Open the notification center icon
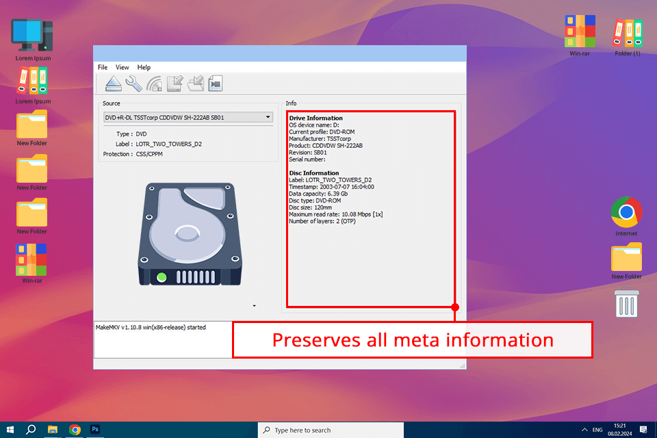This screenshot has height=438, width=657. pyautogui.click(x=643, y=430)
